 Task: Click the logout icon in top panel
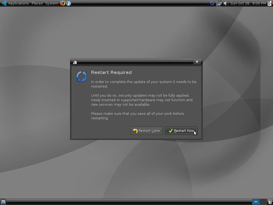click(x=270, y=3)
